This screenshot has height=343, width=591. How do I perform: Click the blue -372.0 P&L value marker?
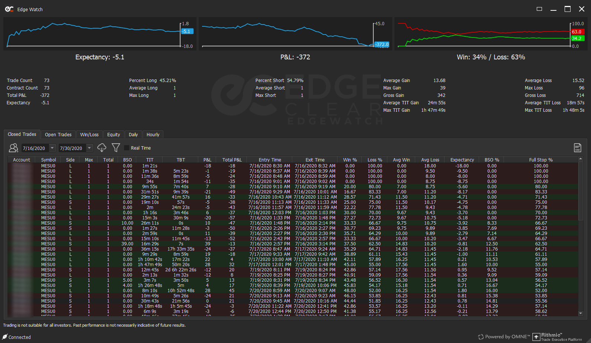pos(381,45)
